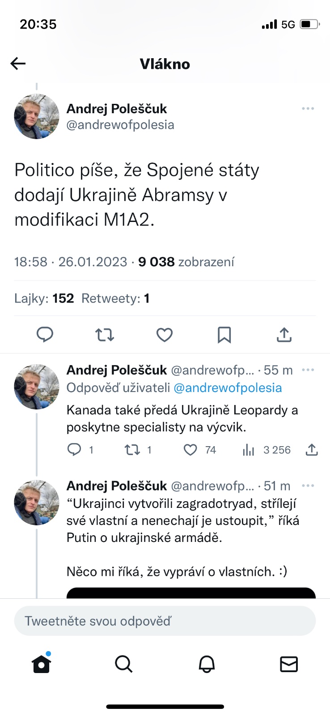Tap the @andrewofpolesia mention link
Screen dimensions: 330x716
pyautogui.click(x=228, y=388)
